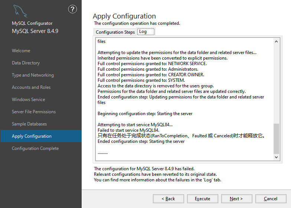Open the Welcome step in sidebar
The width and height of the screenshot is (291, 208).
[x=21, y=51]
